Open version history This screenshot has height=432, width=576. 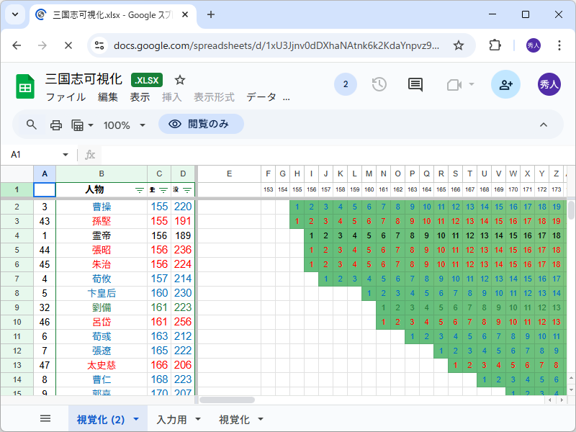tap(379, 84)
